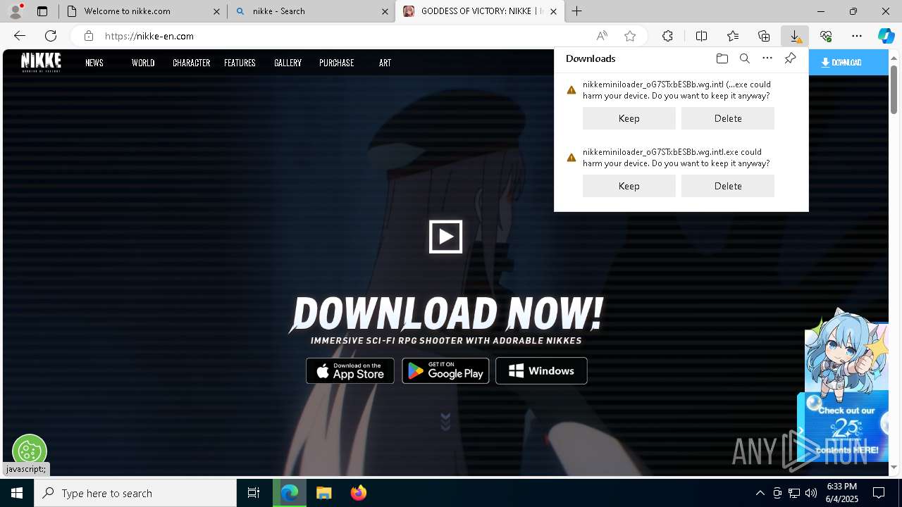902x507 pixels.
Task: Go back with the browser back arrow
Action: (x=20, y=36)
